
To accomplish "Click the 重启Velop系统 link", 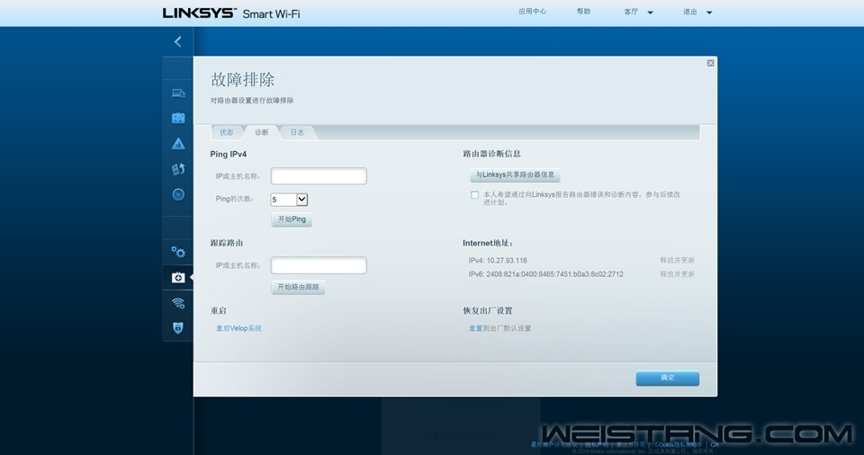I will pyautogui.click(x=238, y=328).
